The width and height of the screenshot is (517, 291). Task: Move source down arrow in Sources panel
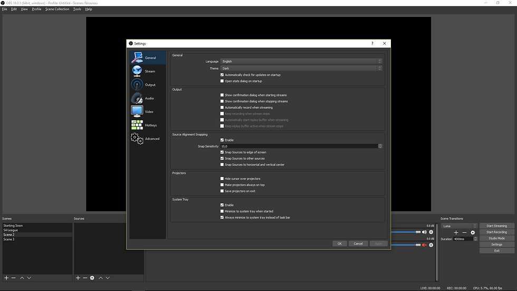pyautogui.click(x=108, y=278)
